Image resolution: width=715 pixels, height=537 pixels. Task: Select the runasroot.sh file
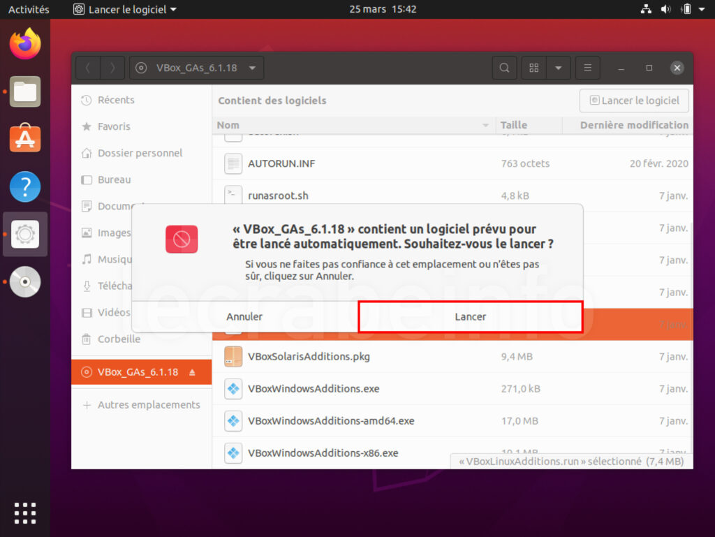(x=452, y=194)
